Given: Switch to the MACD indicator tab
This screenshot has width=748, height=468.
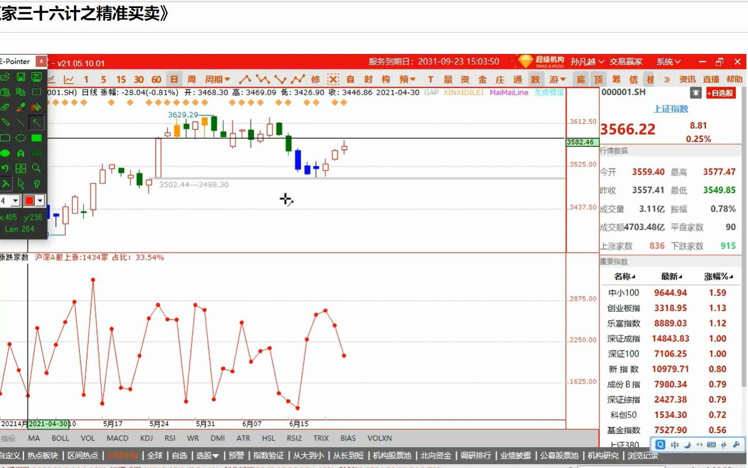Looking at the screenshot, I should [117, 438].
